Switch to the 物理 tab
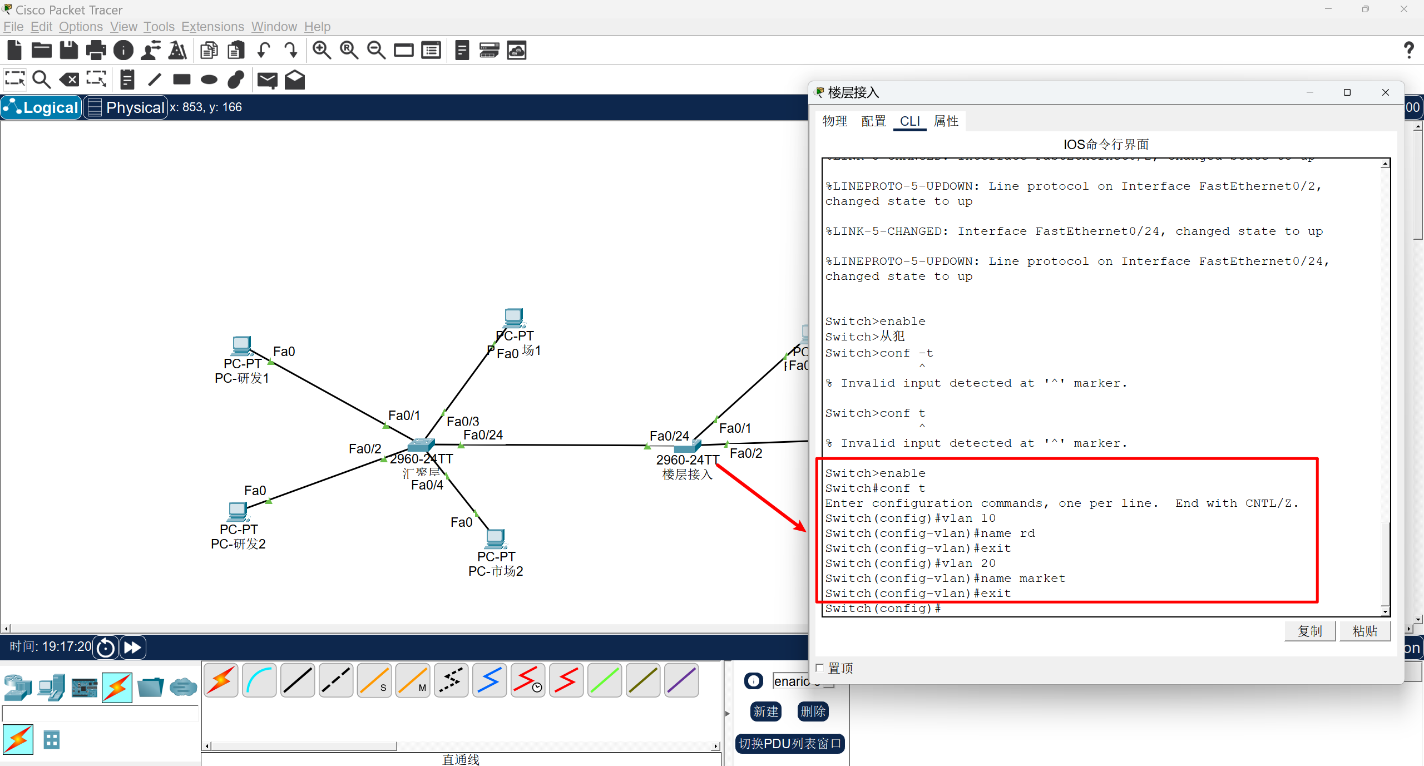This screenshot has width=1424, height=766. click(834, 121)
